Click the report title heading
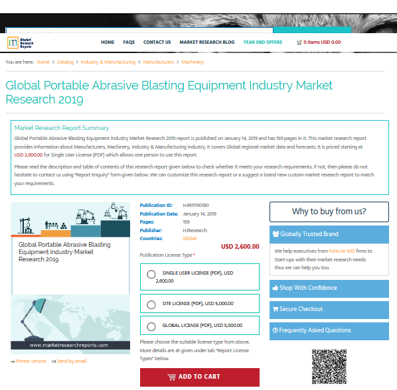Viewport: 397px width, 390px height. click(x=169, y=92)
